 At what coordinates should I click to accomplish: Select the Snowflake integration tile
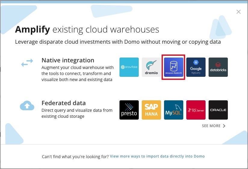click(x=129, y=67)
